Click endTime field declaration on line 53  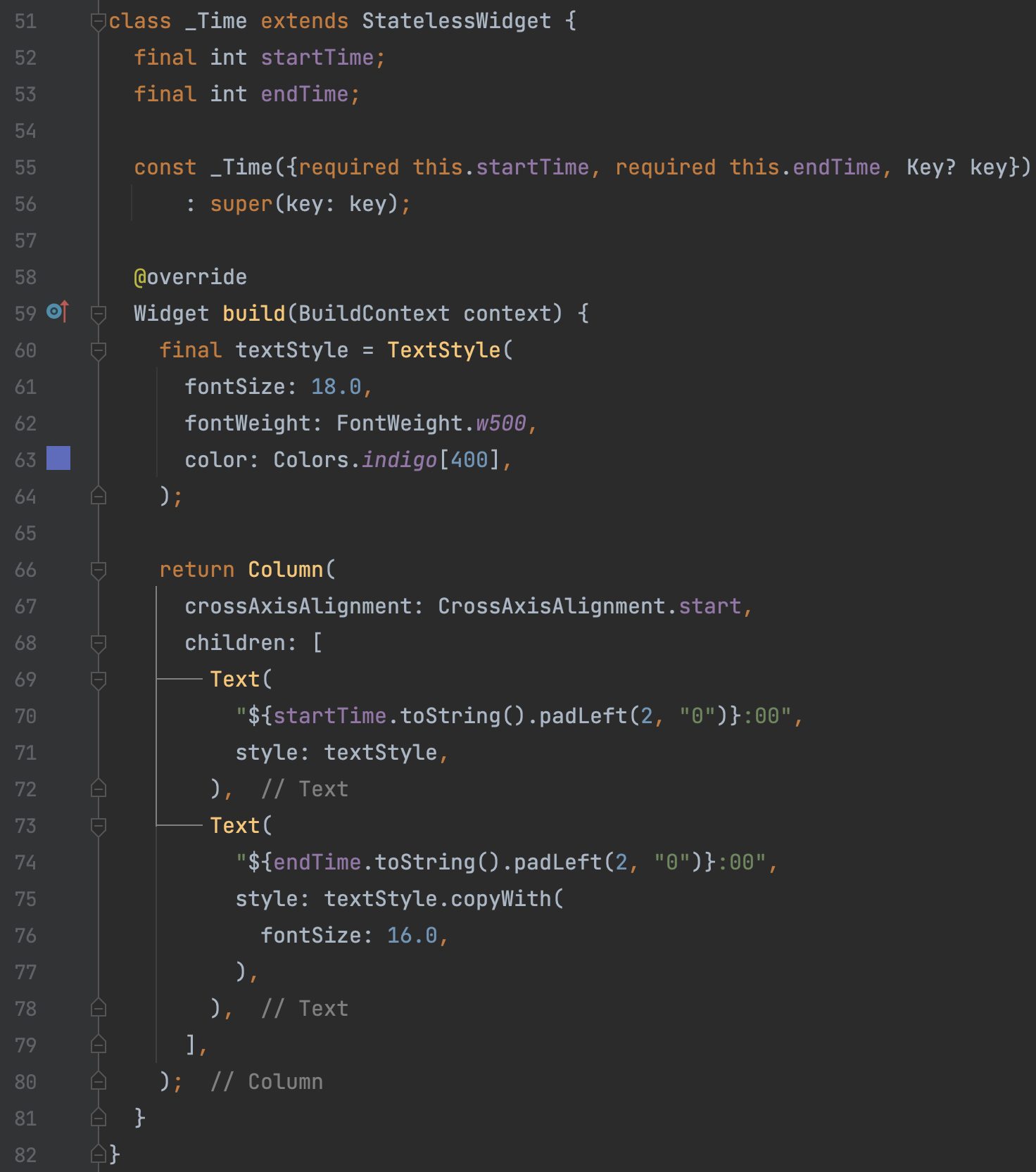coord(305,94)
